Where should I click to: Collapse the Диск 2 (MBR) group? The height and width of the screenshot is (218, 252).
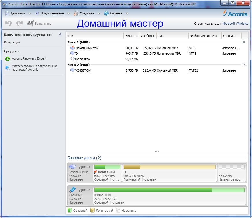pos(244,64)
